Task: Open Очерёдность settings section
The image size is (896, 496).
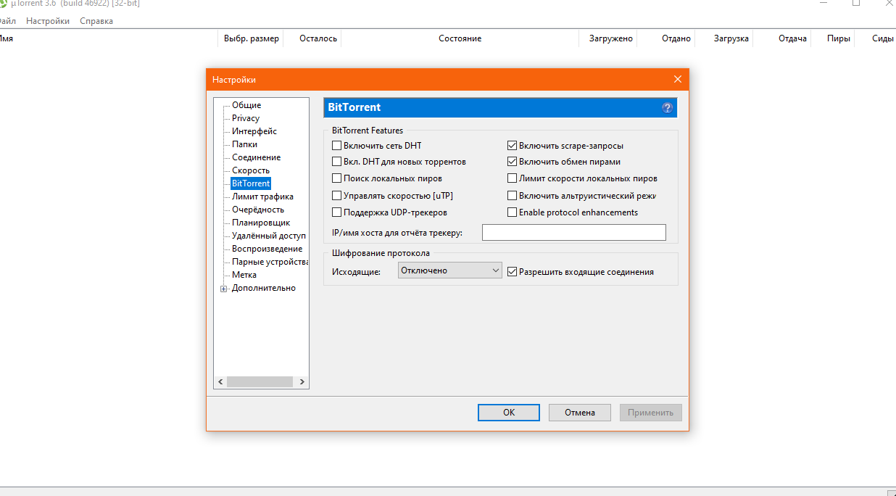Action: (x=258, y=210)
